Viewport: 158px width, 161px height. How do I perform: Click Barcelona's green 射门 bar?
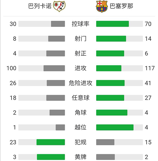[x=111, y=39]
